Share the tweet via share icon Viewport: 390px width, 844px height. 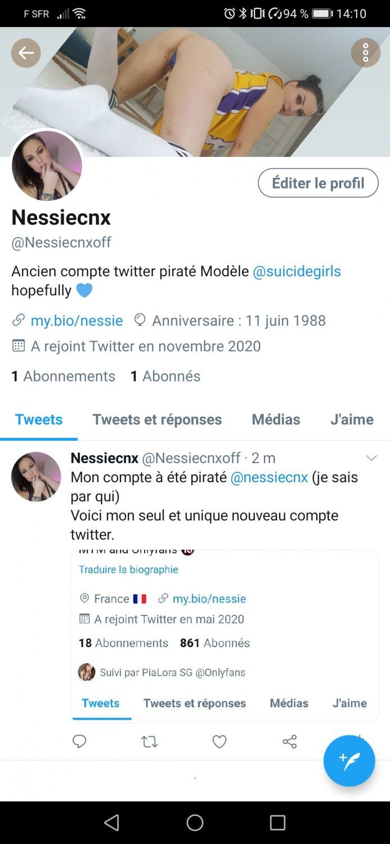(x=289, y=742)
